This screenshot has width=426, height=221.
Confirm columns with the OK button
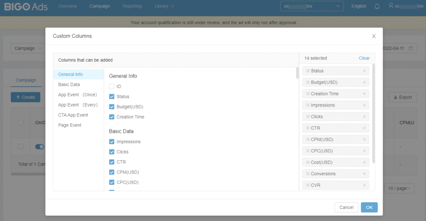(x=369, y=207)
